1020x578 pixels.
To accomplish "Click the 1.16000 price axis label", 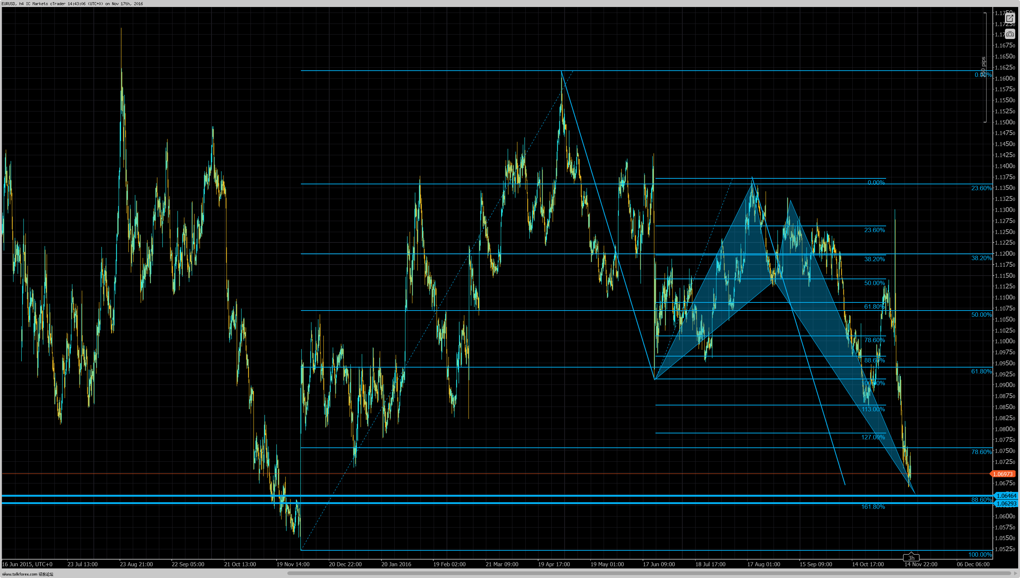I will (x=1005, y=79).
